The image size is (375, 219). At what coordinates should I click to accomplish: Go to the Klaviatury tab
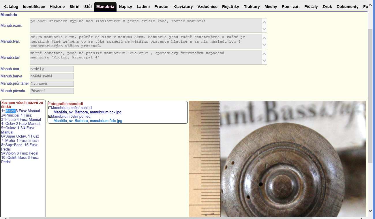(183, 7)
